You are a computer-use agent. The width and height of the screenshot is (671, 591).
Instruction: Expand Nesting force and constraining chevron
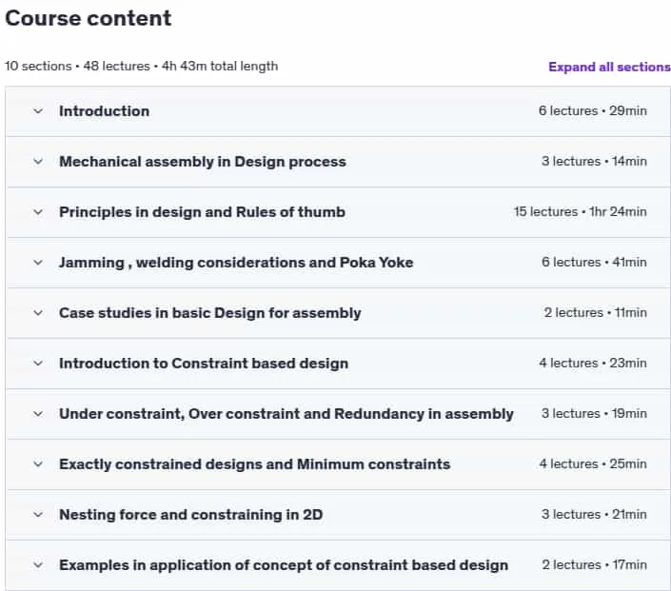38,515
